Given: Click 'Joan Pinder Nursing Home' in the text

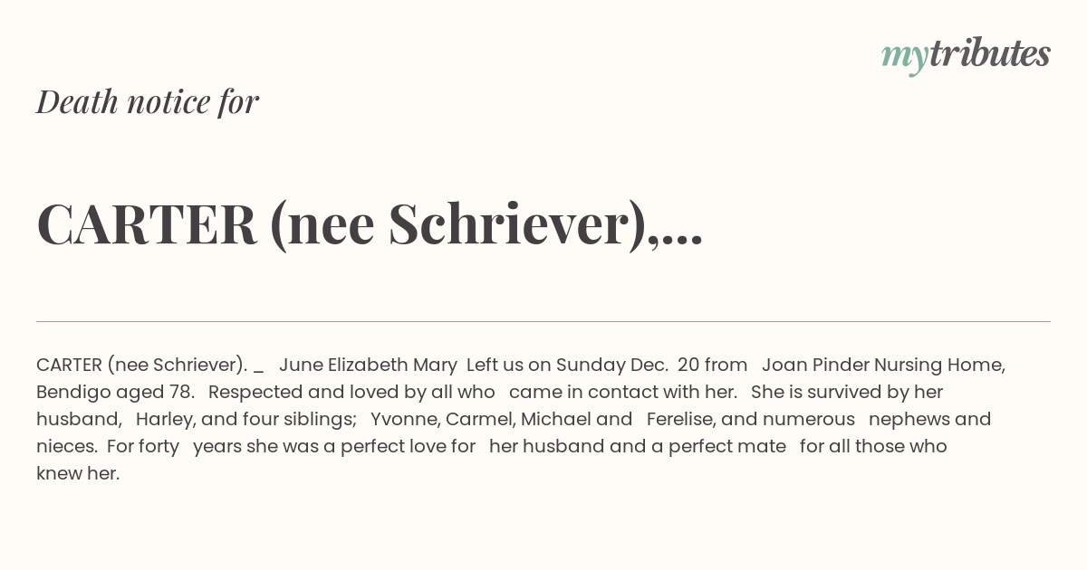Looking at the screenshot, I should (x=881, y=365).
